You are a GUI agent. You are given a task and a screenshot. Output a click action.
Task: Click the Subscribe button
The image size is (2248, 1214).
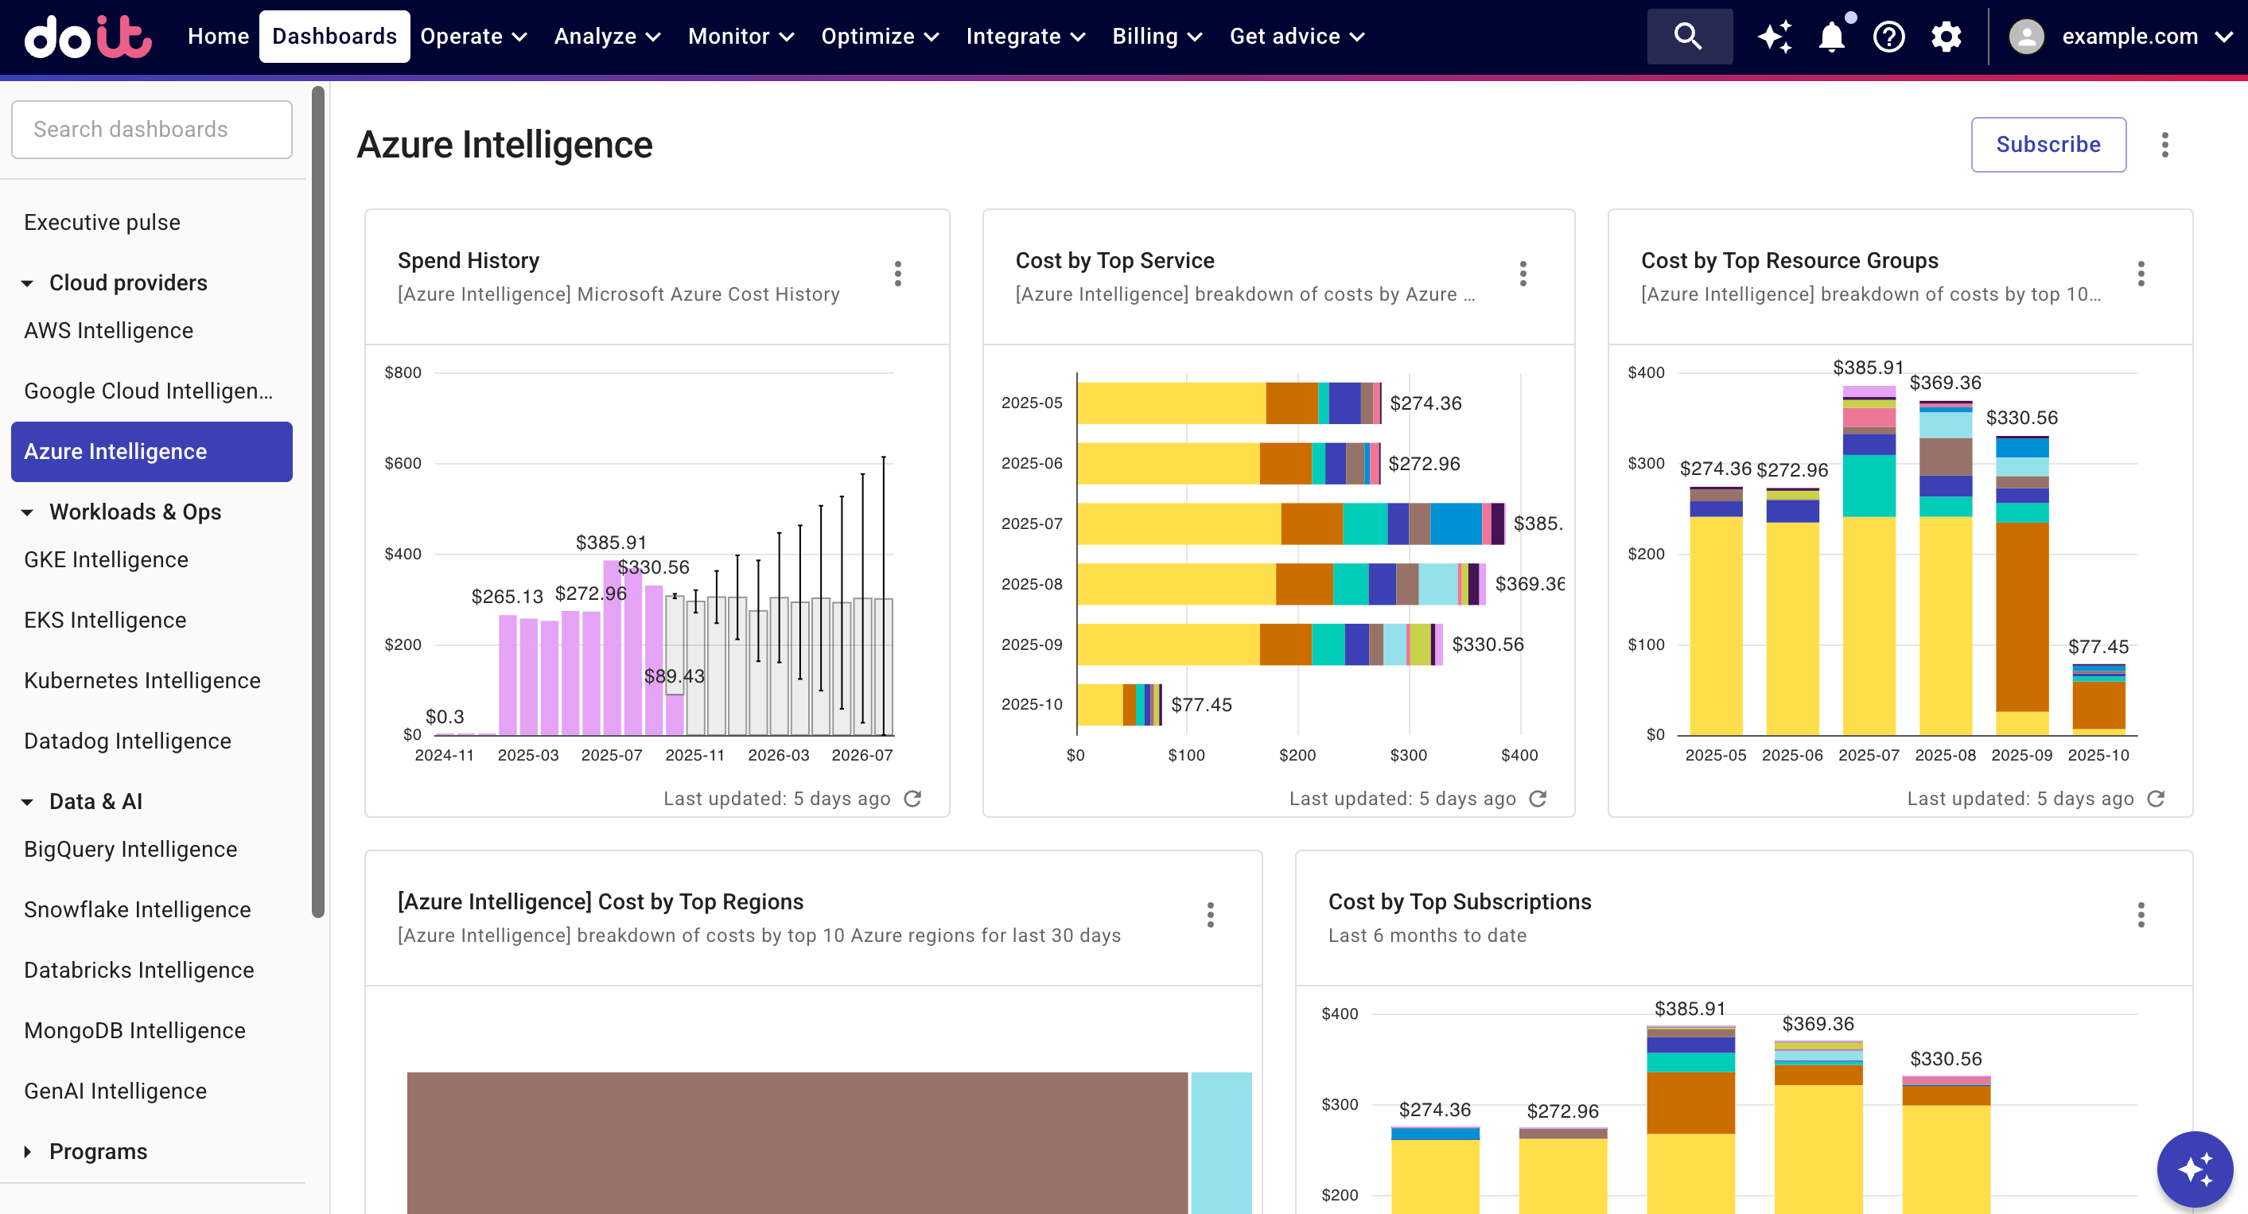pos(2048,145)
